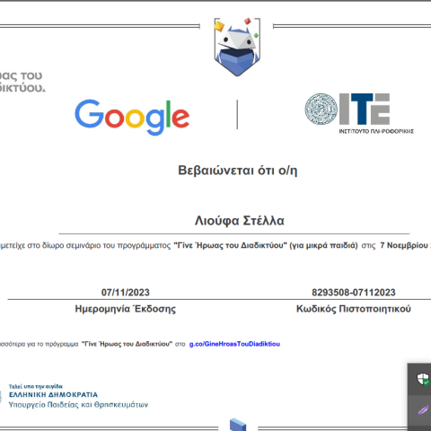Image resolution: width=431 pixels, height=431 pixels.
Task: Click the text (για μικρά παιδιά)
Action: click(x=323, y=245)
